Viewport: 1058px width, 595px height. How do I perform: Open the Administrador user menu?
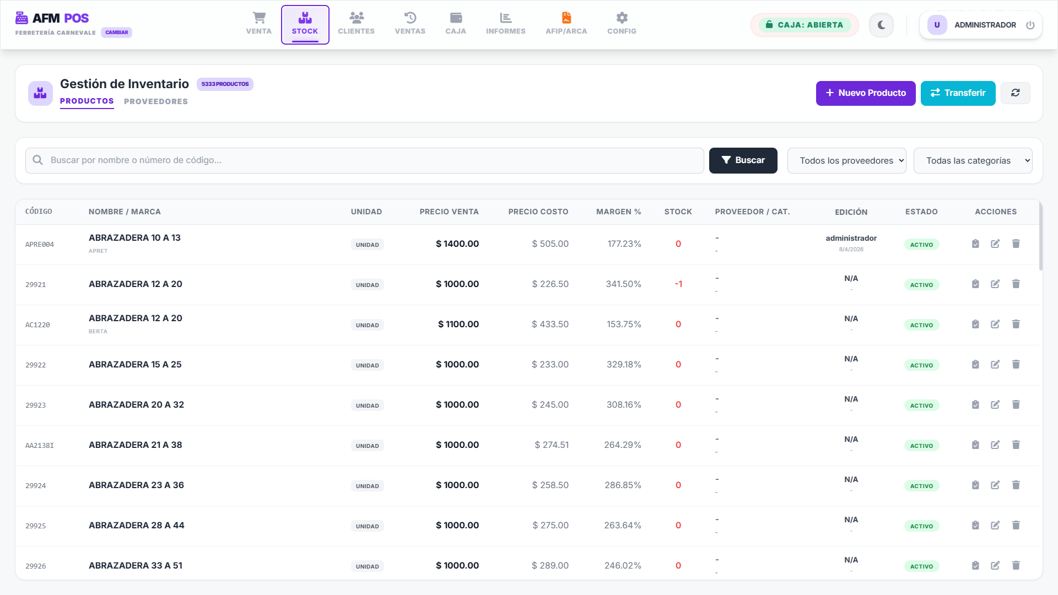tap(973, 25)
